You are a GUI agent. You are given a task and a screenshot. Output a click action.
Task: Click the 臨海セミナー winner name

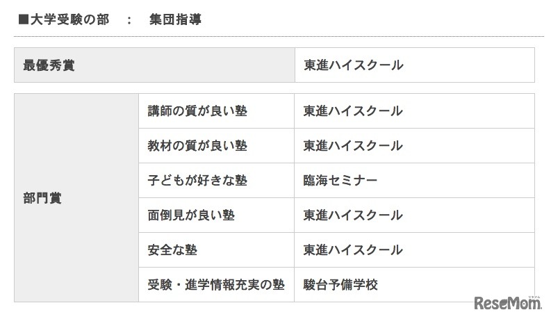click(x=340, y=181)
